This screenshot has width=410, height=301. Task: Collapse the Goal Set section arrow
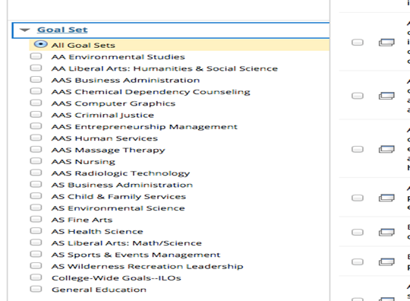tap(25, 30)
